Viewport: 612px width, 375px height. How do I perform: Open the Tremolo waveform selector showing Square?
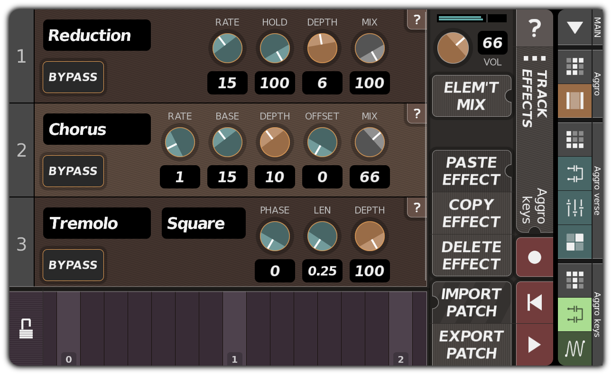[204, 223]
